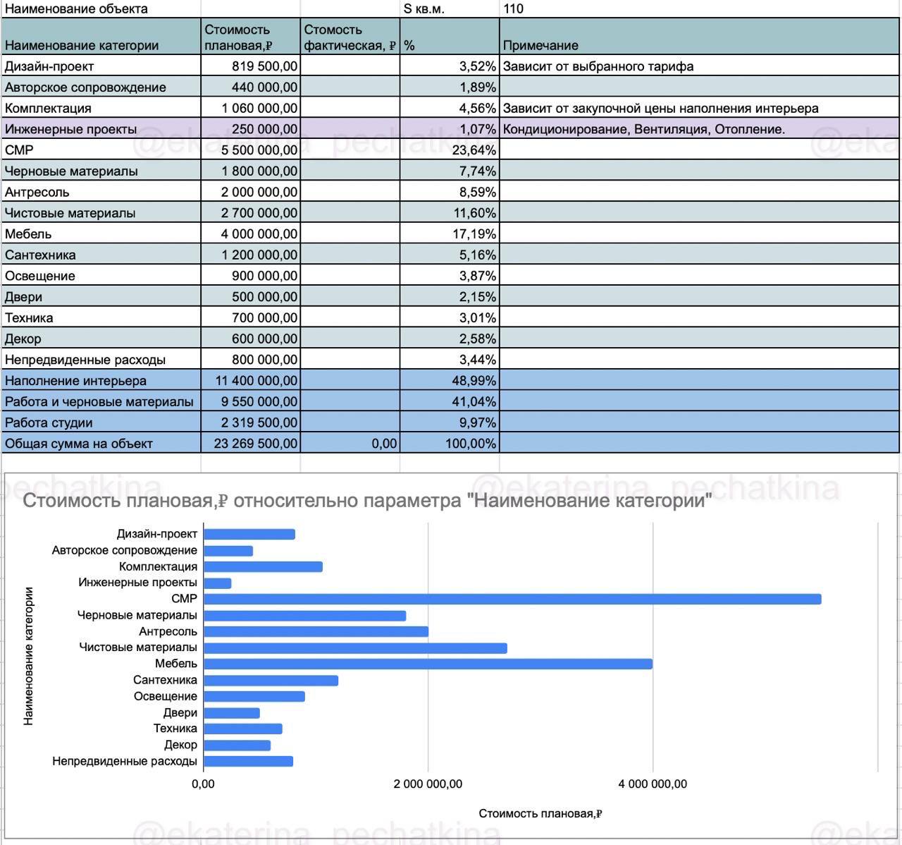Select the 'Черновые материалы' table cell
Screen dimensions: 902x845
(x=101, y=171)
